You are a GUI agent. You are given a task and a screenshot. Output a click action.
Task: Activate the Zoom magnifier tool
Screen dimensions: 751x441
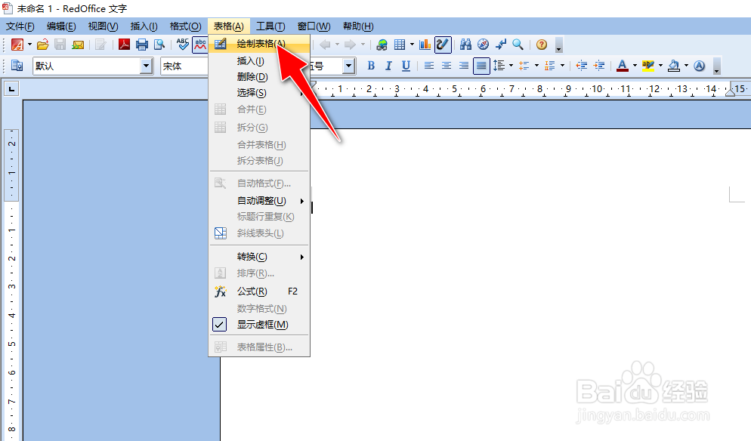(519, 45)
